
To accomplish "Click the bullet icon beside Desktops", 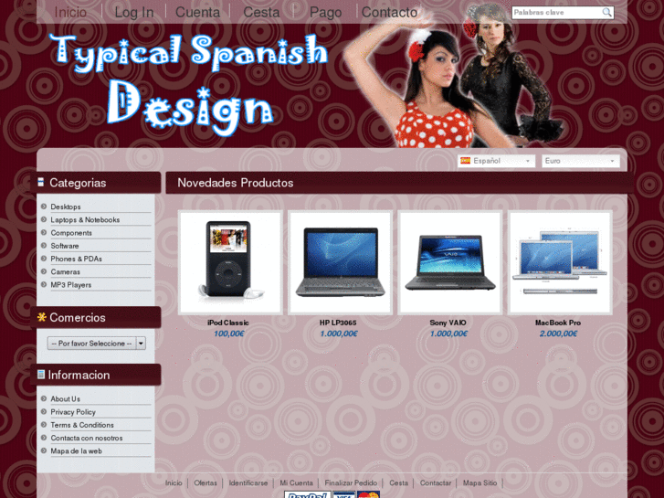I will click(44, 207).
